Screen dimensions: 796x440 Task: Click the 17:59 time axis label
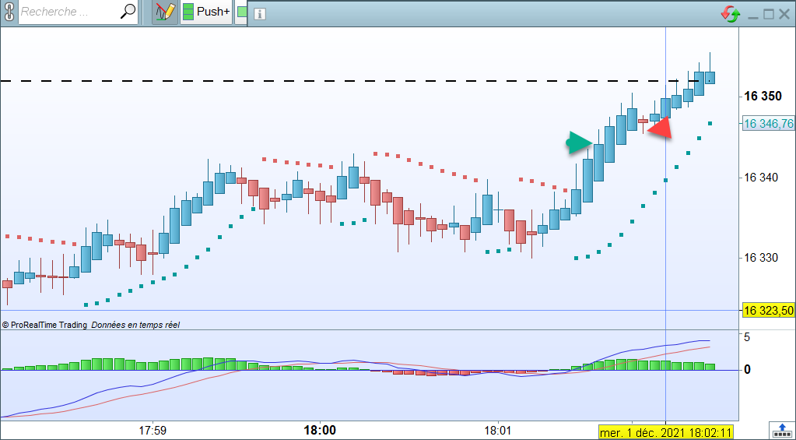coord(153,431)
